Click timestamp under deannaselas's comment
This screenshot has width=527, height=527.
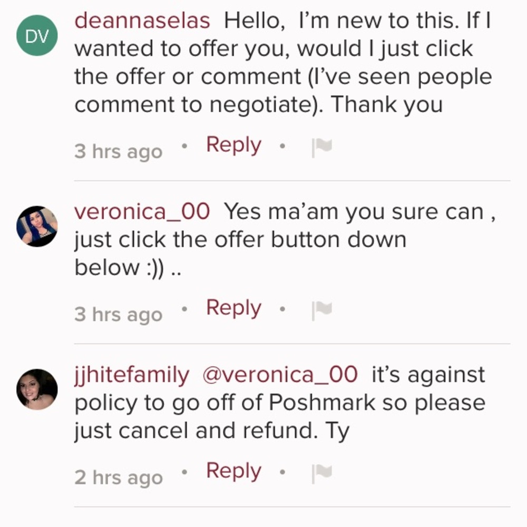coord(119,152)
